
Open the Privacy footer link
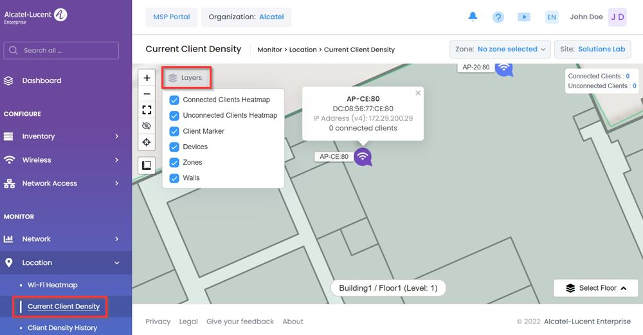coord(158,321)
